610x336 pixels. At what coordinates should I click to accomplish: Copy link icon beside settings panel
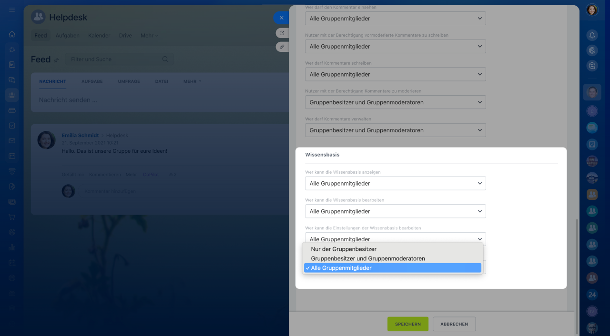282,47
